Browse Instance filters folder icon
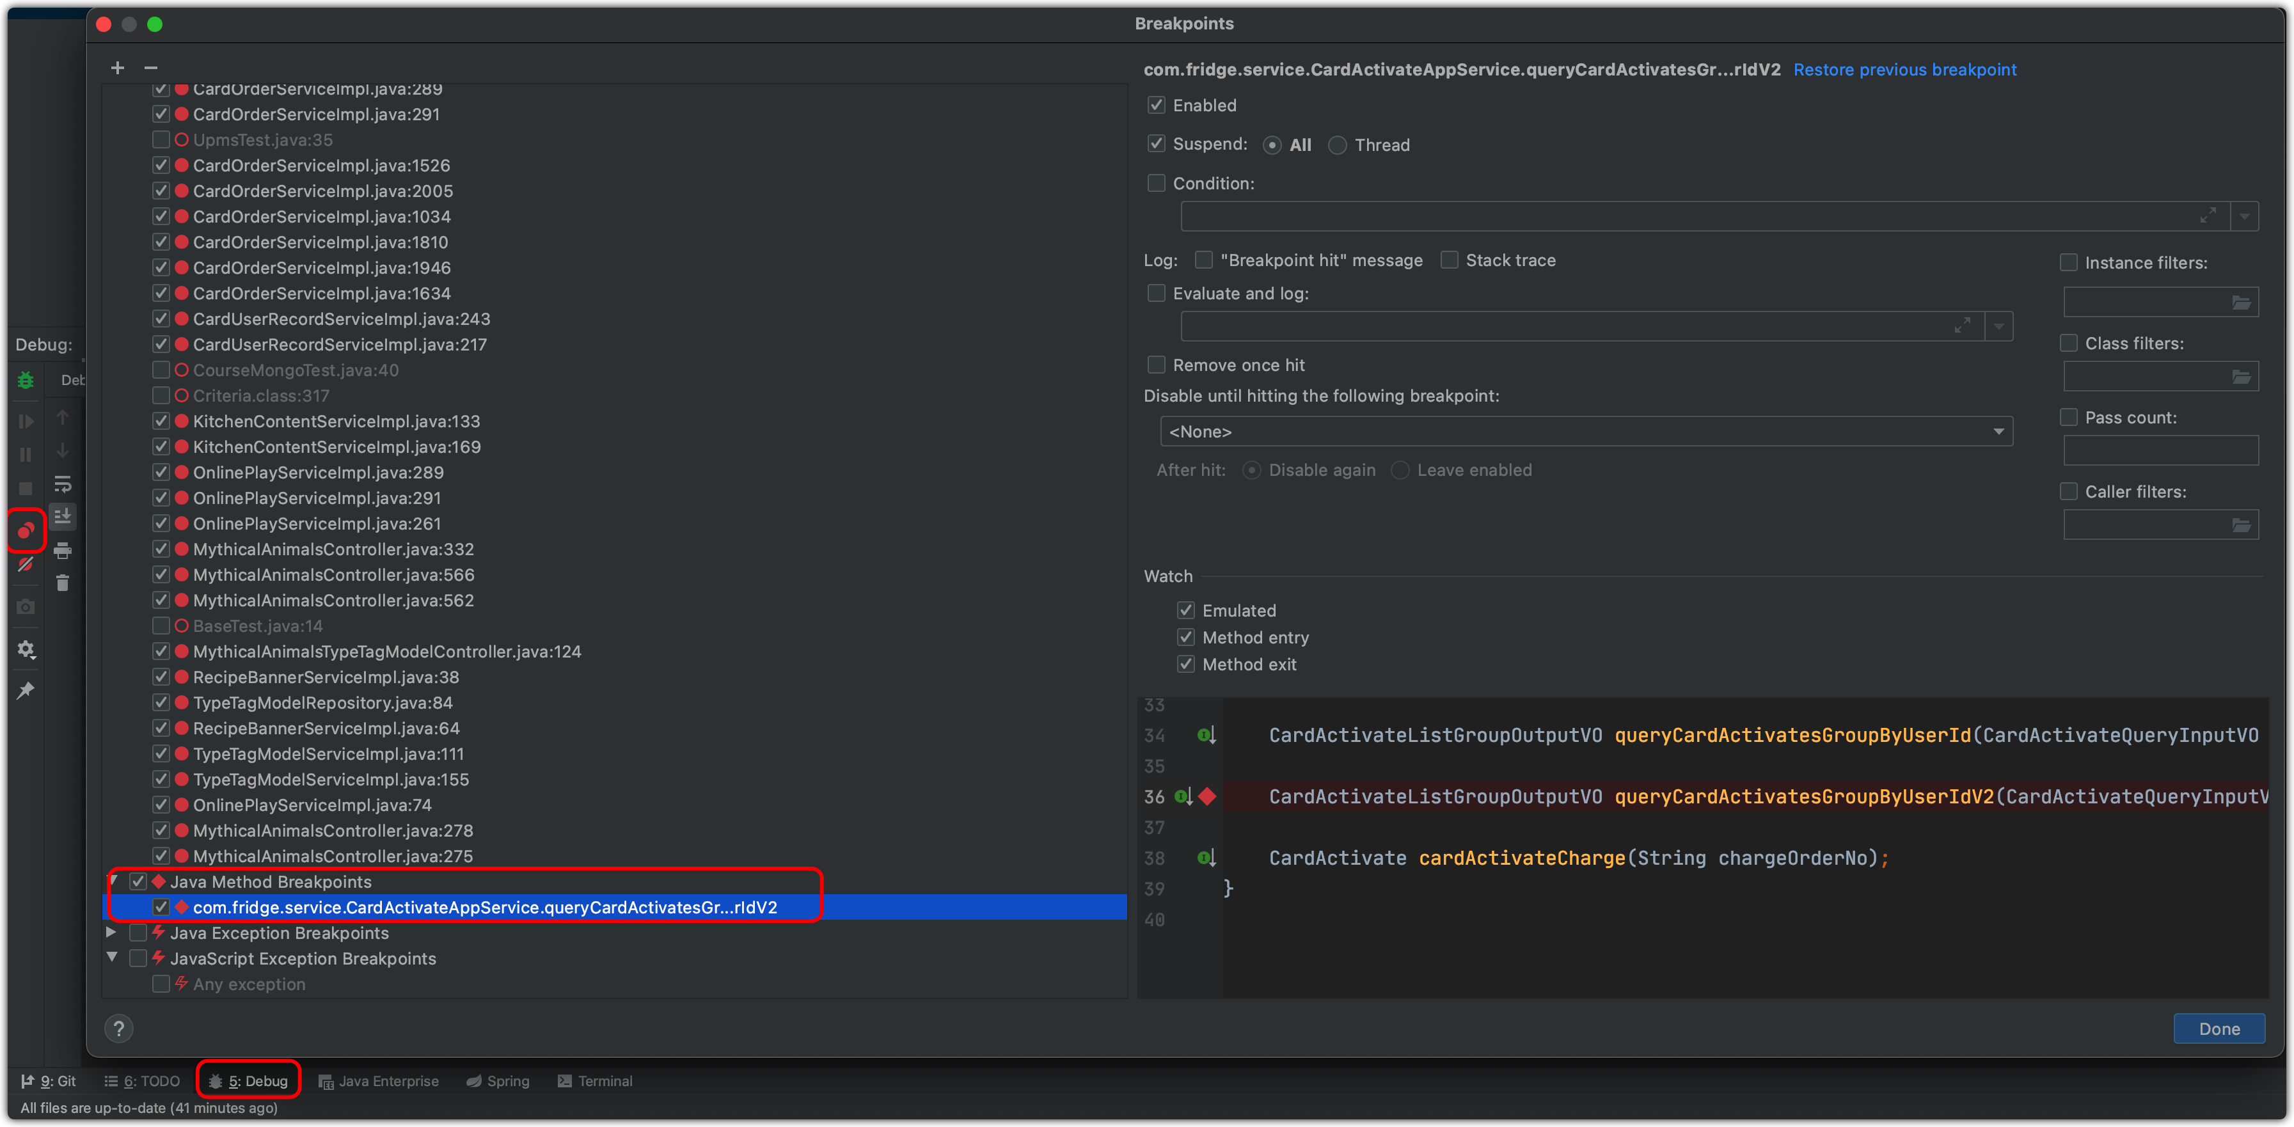Viewport: 2294px width, 1127px height. [x=2240, y=303]
